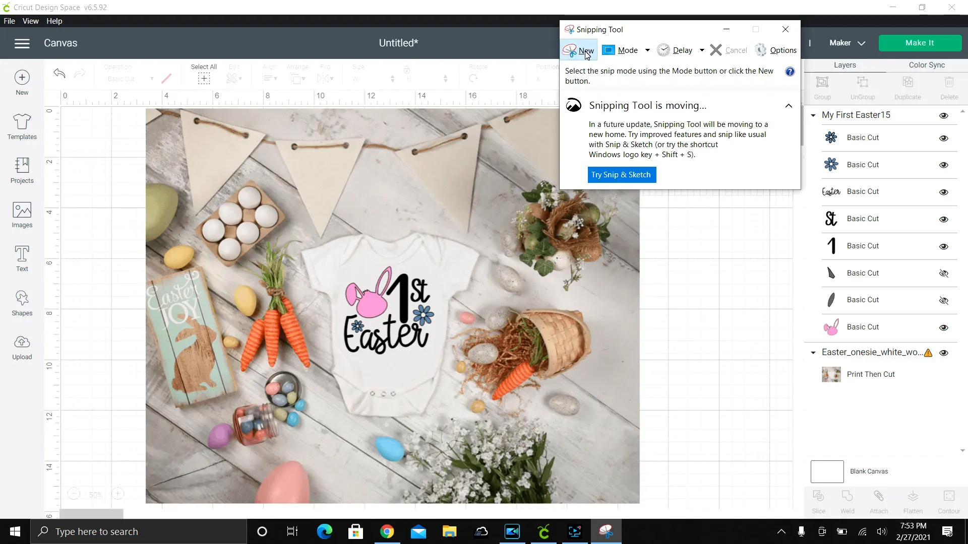Toggle visibility of Easter_onesie_white layer
This screenshot has height=544, width=968.
point(944,353)
